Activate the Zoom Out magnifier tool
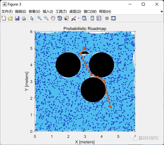The height and width of the screenshot is (145, 164). pos(46,18)
